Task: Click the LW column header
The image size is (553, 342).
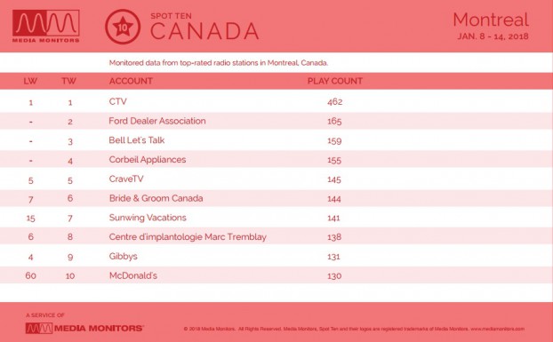Action: [x=30, y=81]
